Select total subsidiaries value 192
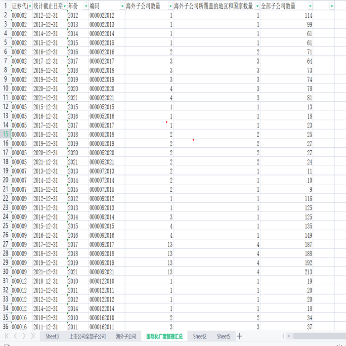346x346 pixels. pos(287,262)
